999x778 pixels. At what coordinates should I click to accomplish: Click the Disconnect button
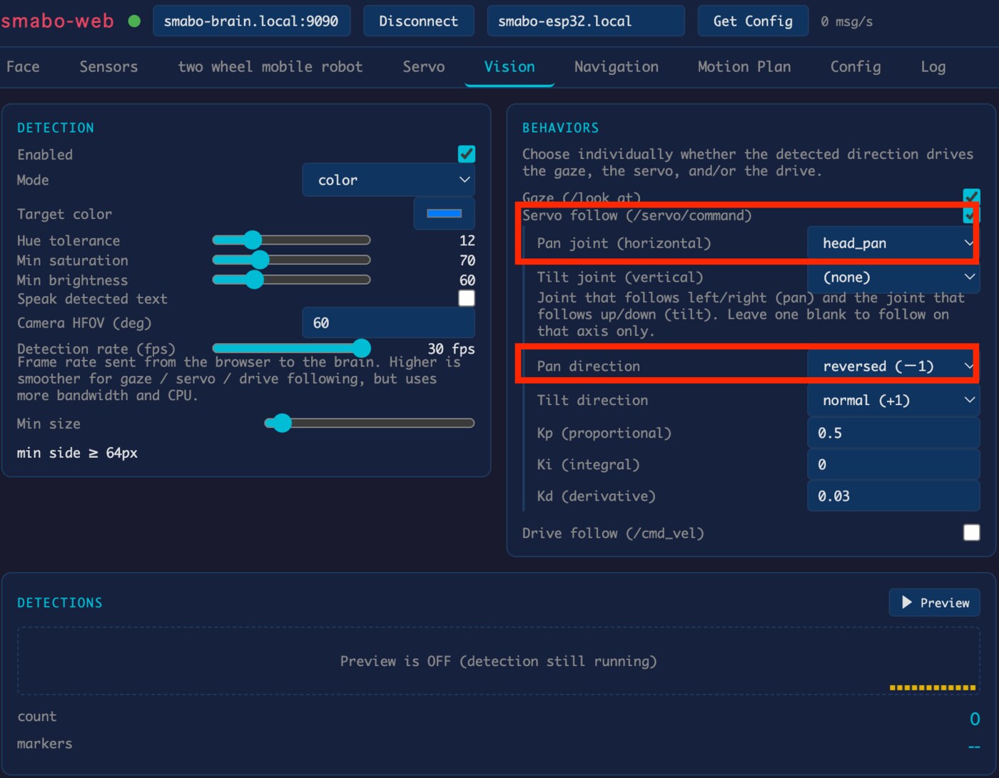[x=418, y=21]
